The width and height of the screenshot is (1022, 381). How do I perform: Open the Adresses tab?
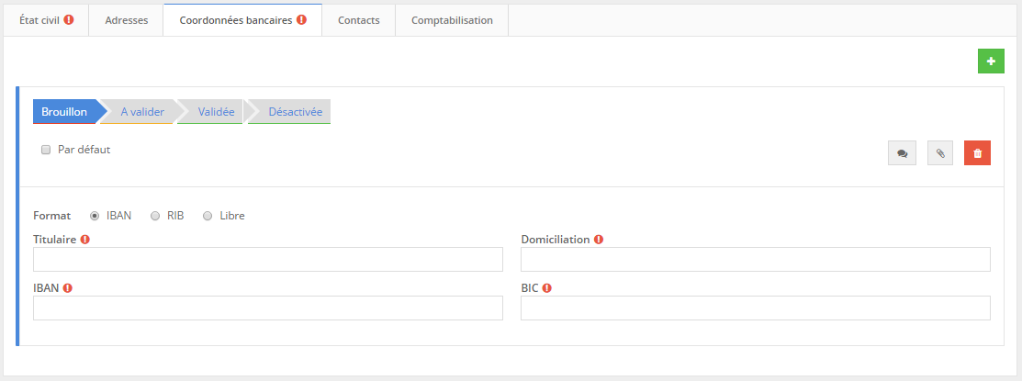(x=126, y=20)
